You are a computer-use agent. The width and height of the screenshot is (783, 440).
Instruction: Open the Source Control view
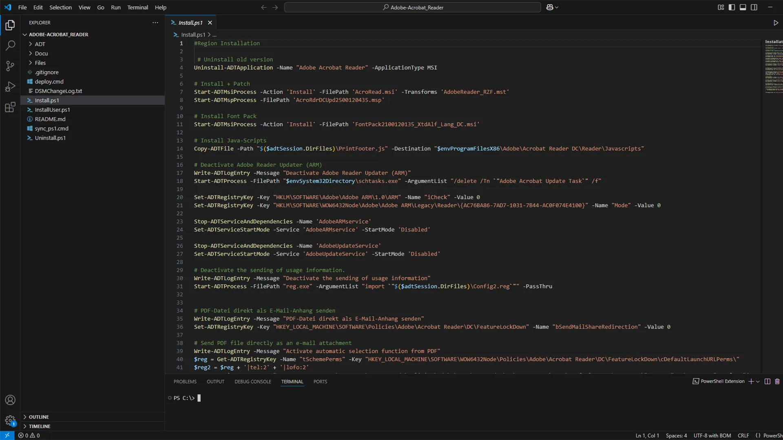click(10, 66)
